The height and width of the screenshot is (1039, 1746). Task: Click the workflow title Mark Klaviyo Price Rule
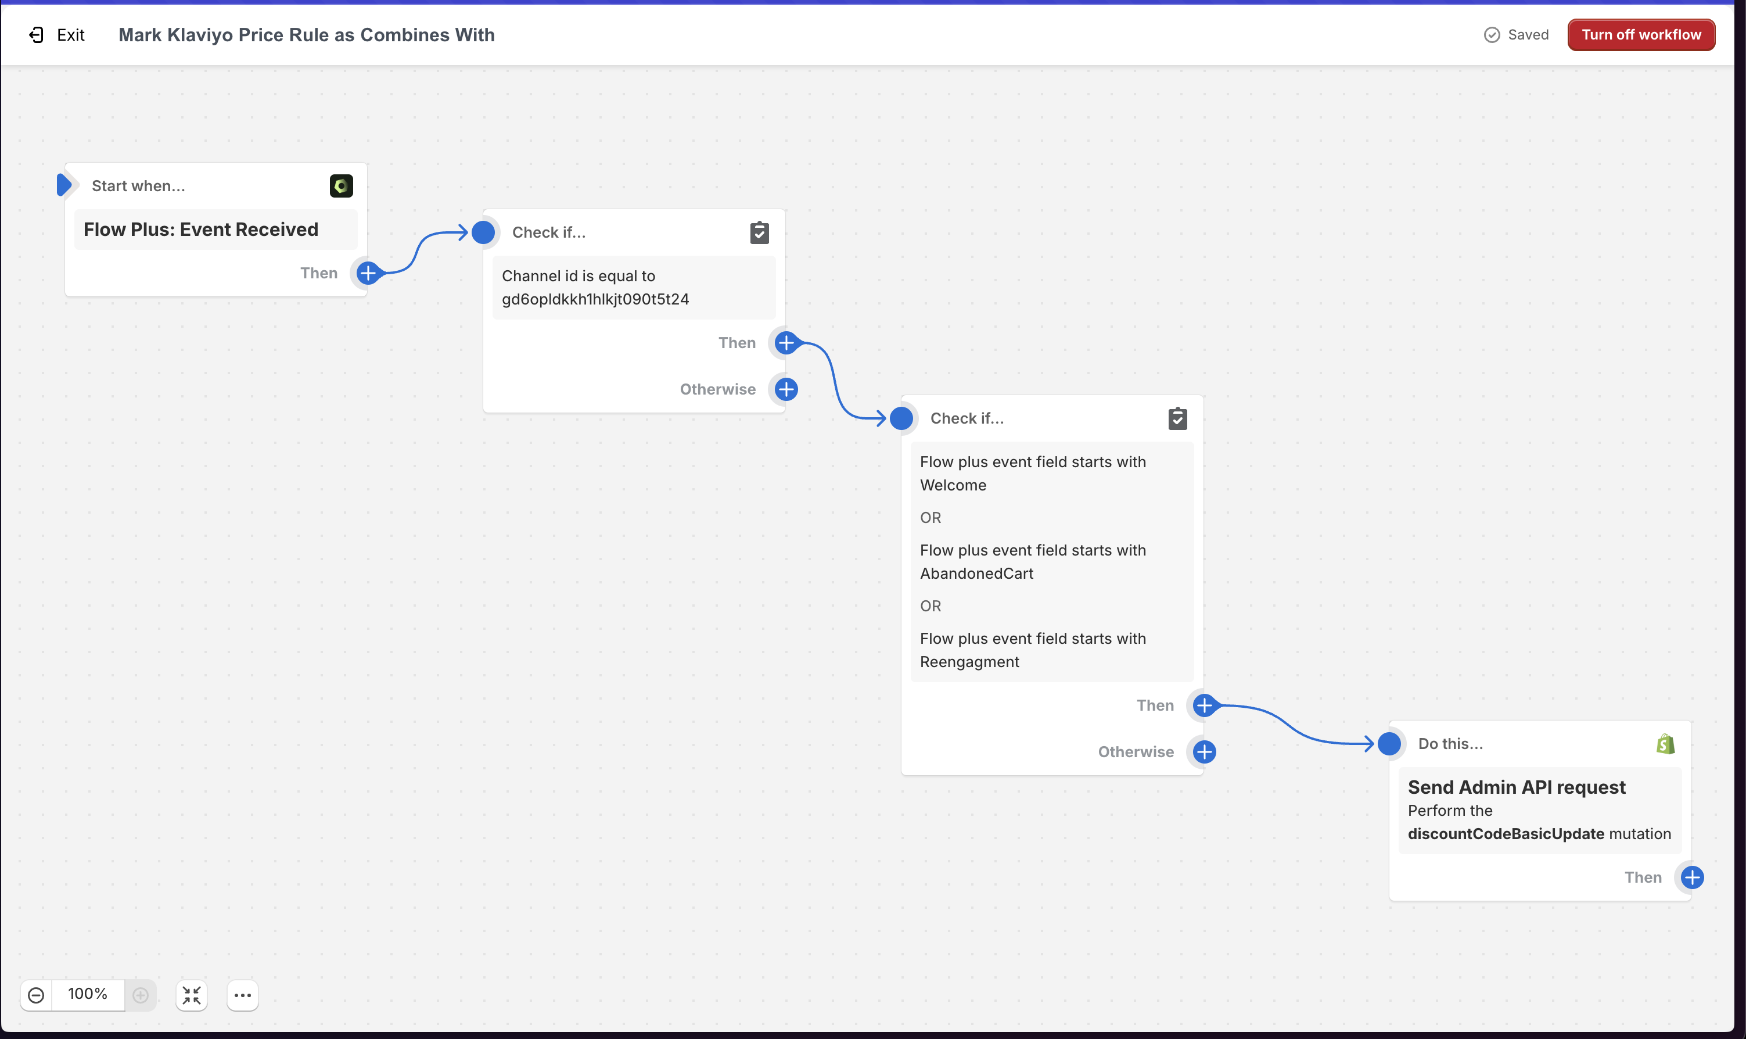pyautogui.click(x=307, y=35)
